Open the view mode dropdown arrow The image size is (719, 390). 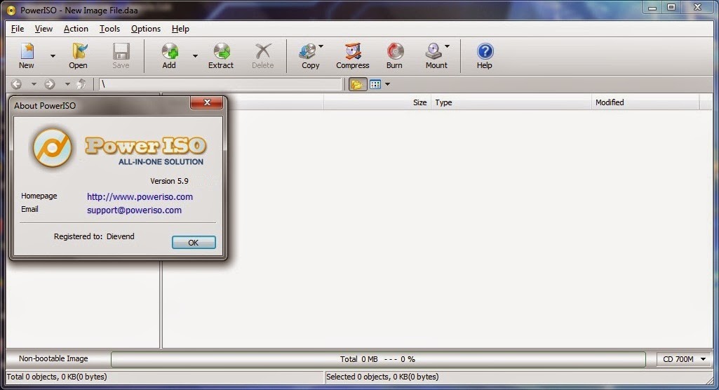click(x=387, y=84)
